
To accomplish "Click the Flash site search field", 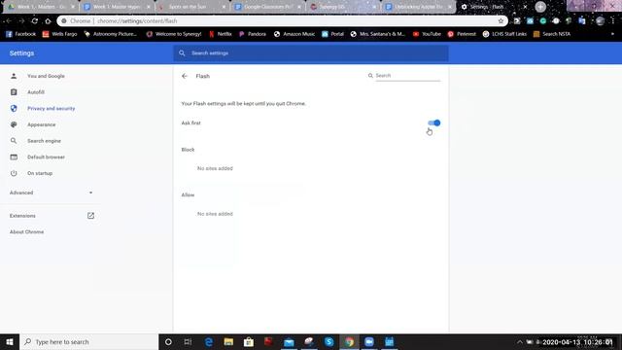I will [x=407, y=76].
